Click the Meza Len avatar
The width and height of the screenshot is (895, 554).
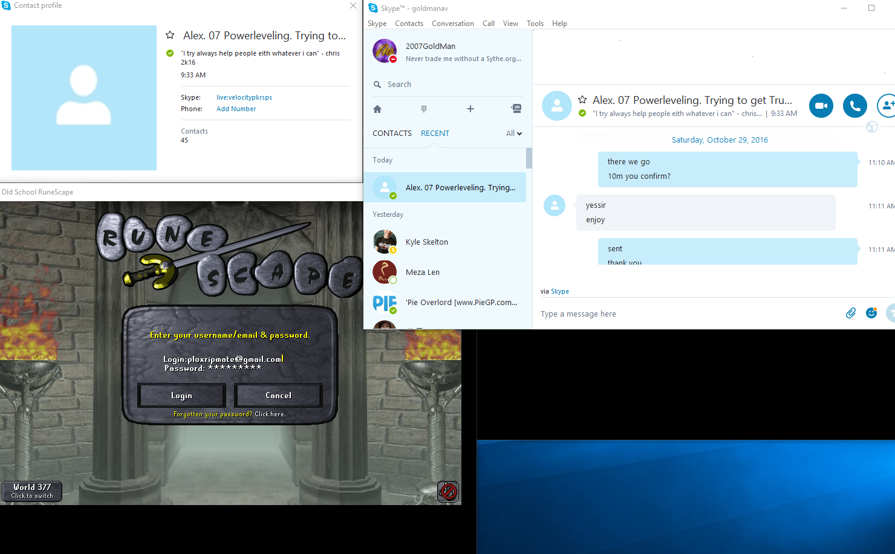pos(385,272)
